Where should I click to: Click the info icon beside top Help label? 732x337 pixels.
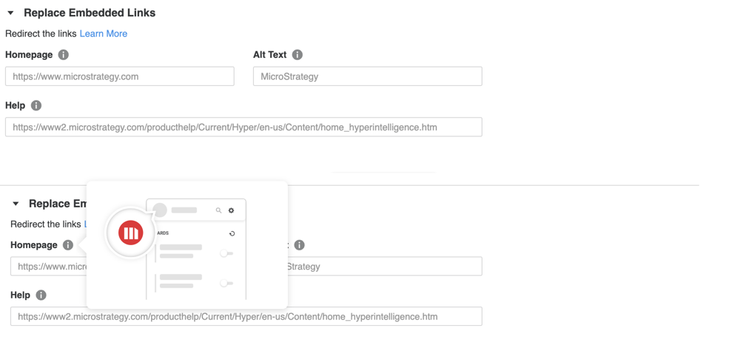(x=36, y=106)
